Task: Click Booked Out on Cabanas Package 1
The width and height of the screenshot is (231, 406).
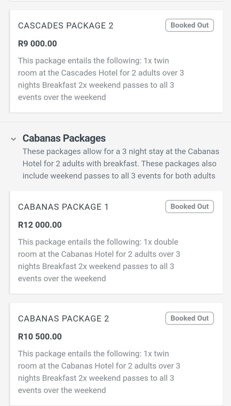Action: coord(189,207)
